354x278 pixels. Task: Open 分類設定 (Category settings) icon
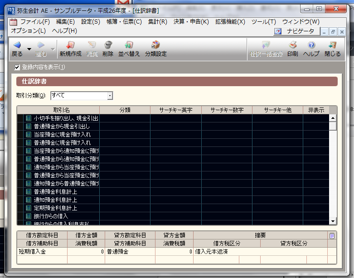(155, 45)
